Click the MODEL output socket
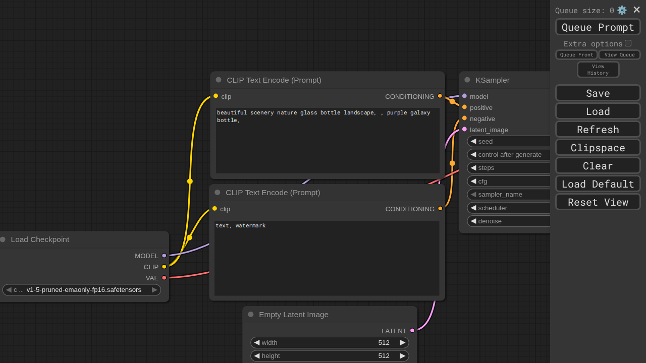This screenshot has height=363, width=646. point(164,256)
